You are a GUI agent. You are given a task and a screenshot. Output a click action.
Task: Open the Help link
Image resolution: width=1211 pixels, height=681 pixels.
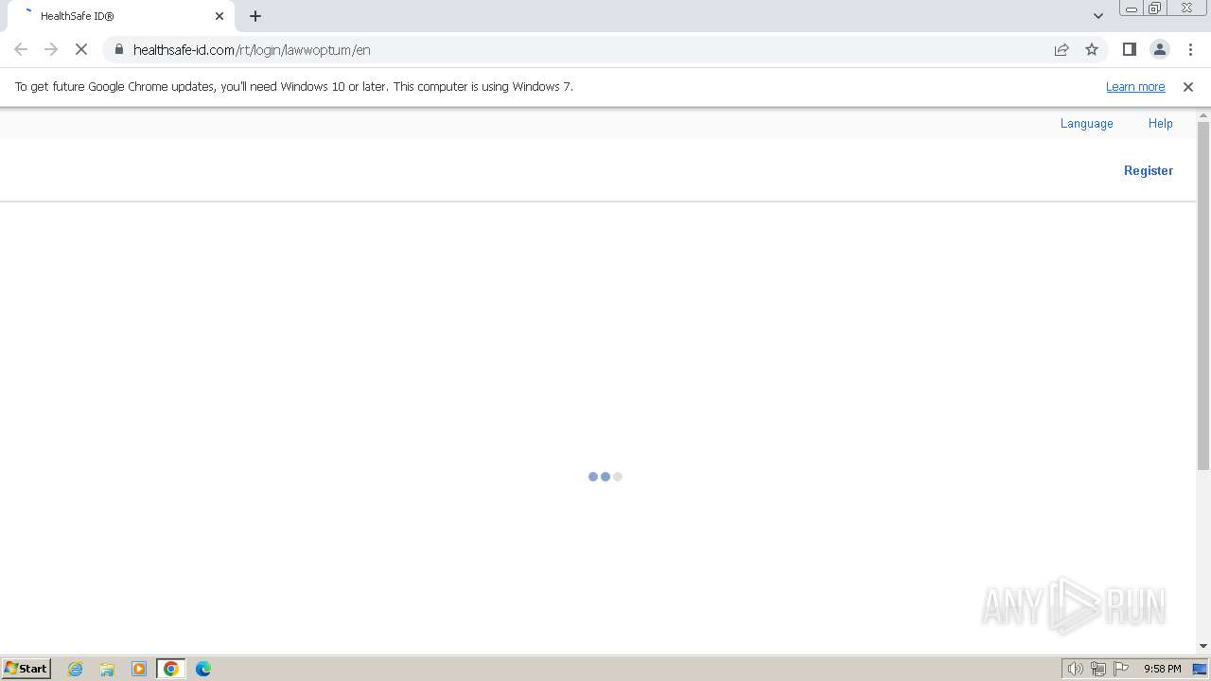tap(1161, 124)
